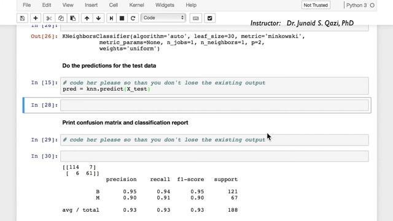Copy selected cell icon
This screenshot has height=221, width=393.
click(x=61, y=18)
